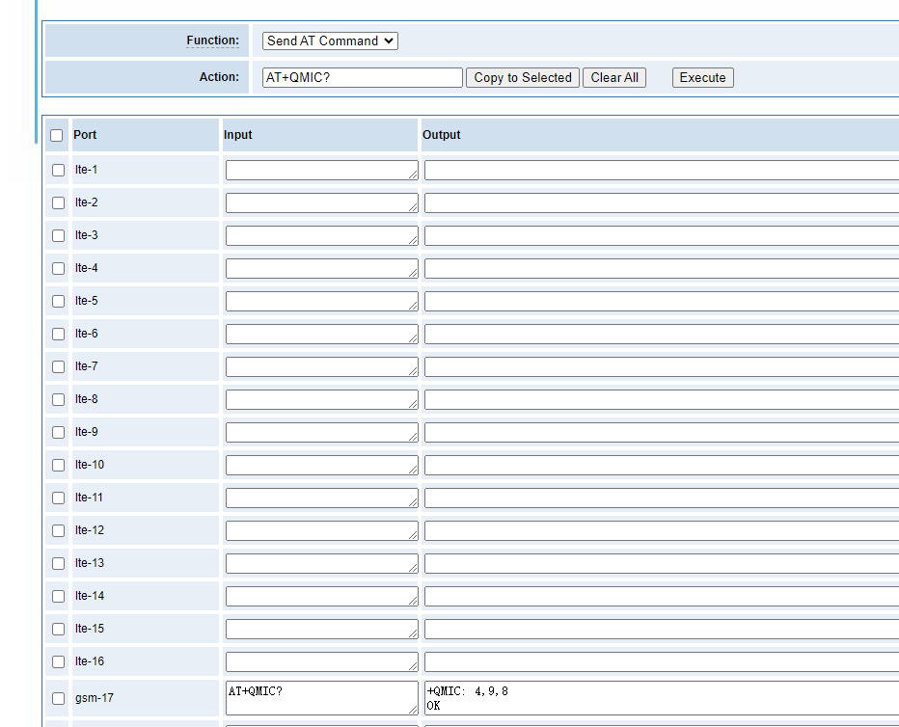This screenshot has width=899, height=727.
Task: Check the lte-16 port checkbox
Action: [x=59, y=661]
